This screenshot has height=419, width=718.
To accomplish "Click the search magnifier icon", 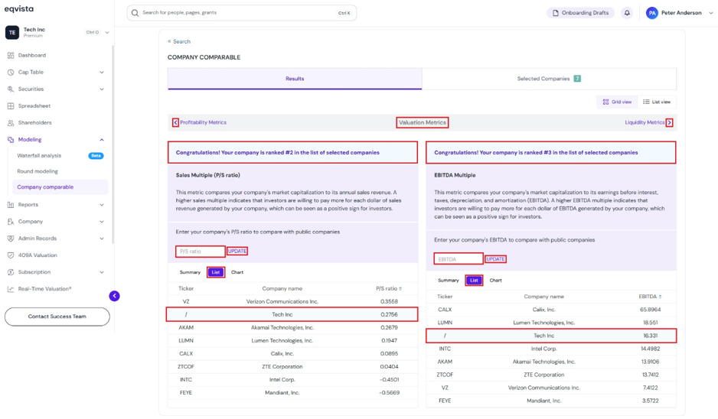I will (135, 13).
